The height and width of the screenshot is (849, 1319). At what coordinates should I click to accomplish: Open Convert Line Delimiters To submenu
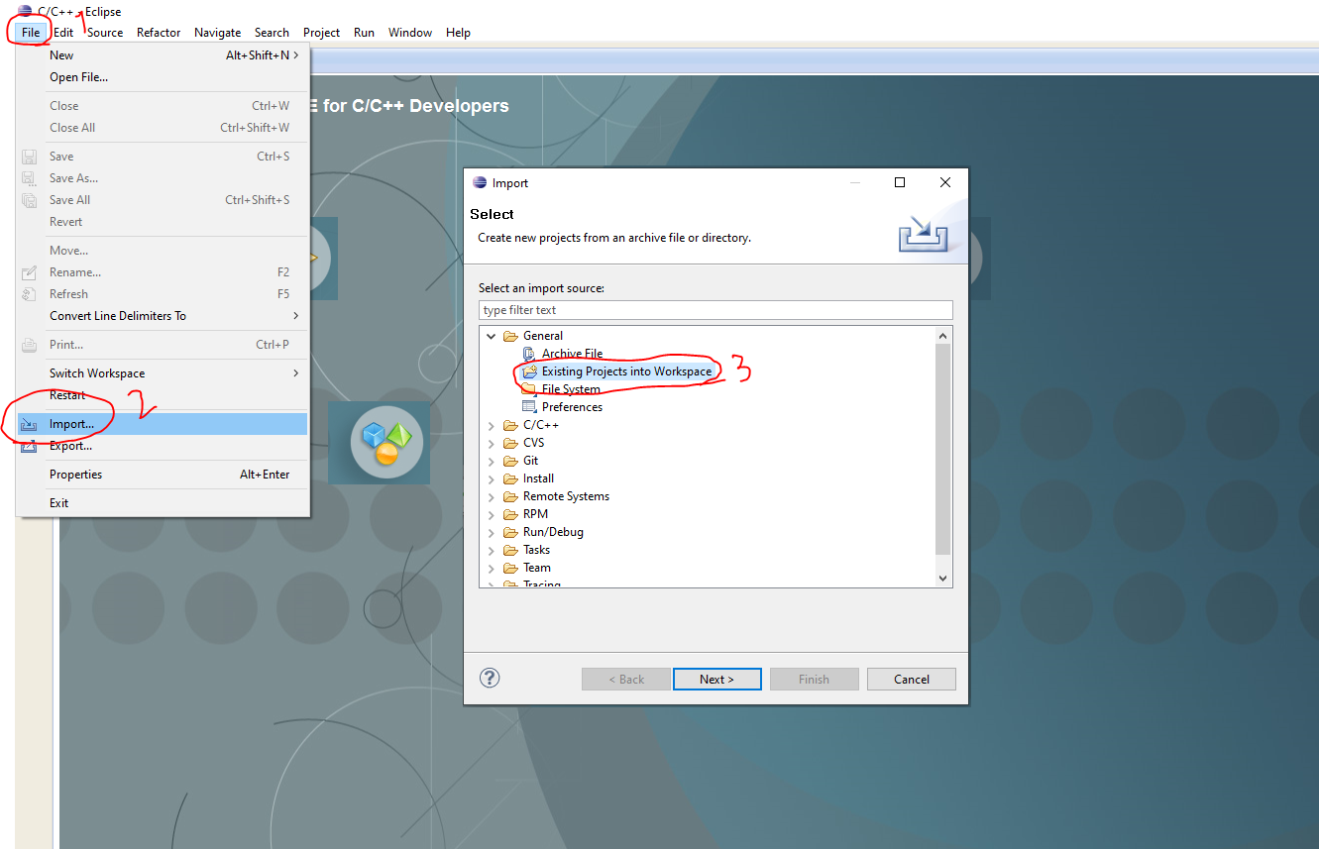(163, 316)
